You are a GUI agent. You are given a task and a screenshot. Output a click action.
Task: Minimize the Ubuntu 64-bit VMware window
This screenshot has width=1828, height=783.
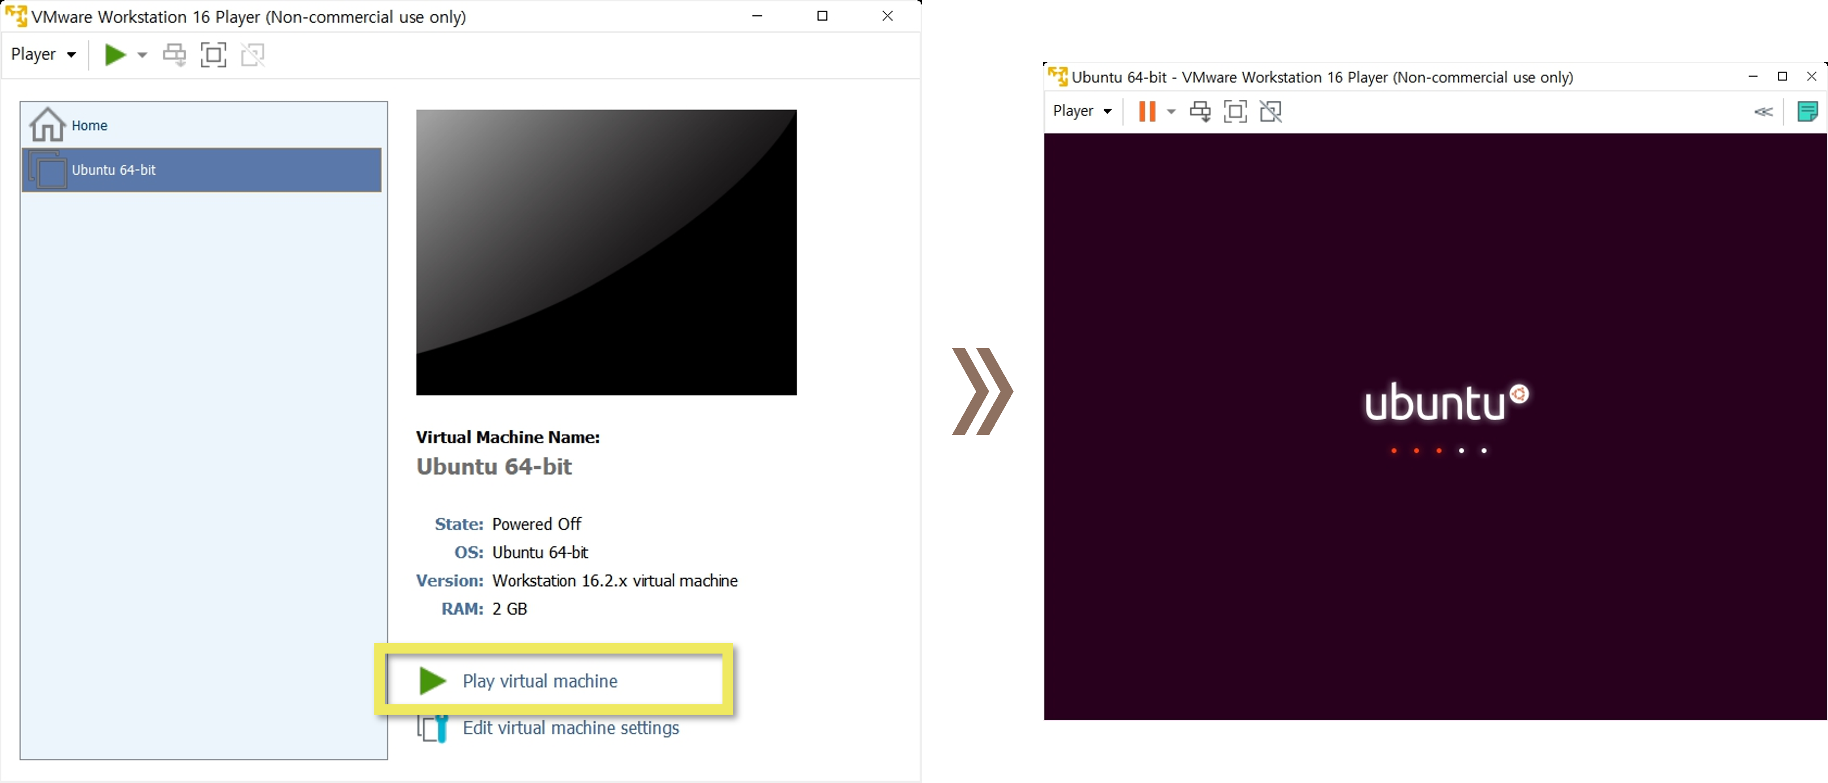[1753, 76]
